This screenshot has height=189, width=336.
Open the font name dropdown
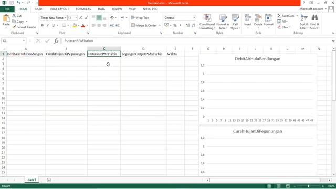[65, 18]
